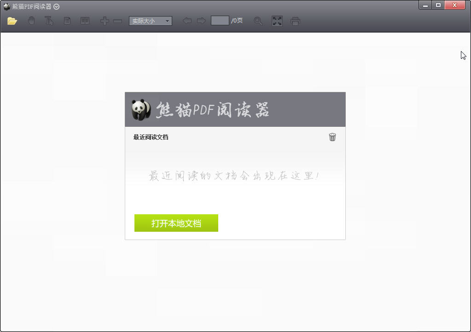The width and height of the screenshot is (471, 332).
Task: Click the print icon
Action: click(296, 20)
